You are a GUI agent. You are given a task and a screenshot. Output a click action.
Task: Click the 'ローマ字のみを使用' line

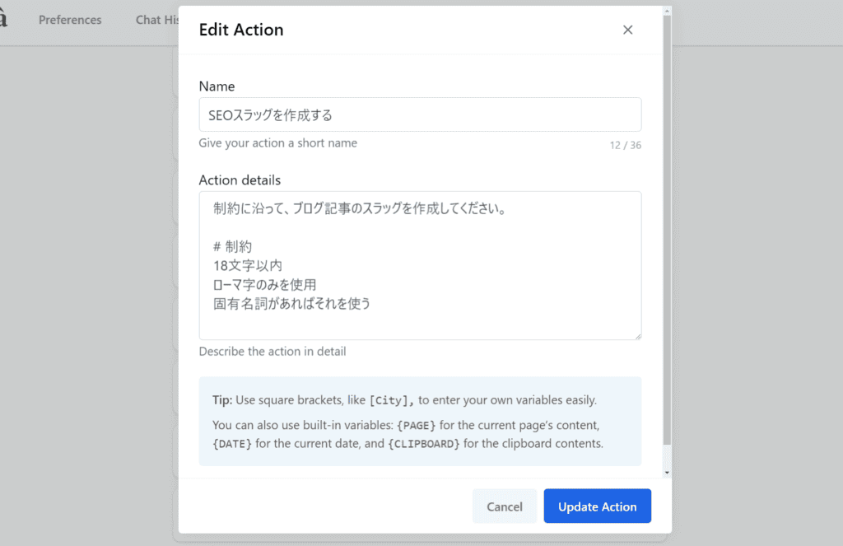pyautogui.click(x=265, y=285)
